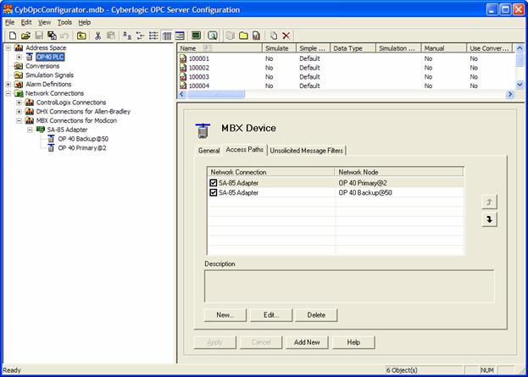Click the MBX Device icon in panel
528x377 pixels.
(x=203, y=130)
